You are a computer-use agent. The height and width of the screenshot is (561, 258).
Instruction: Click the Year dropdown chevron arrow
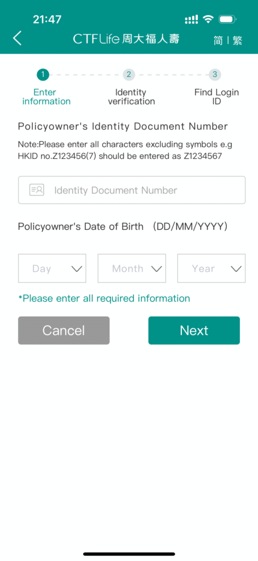pyautogui.click(x=236, y=269)
